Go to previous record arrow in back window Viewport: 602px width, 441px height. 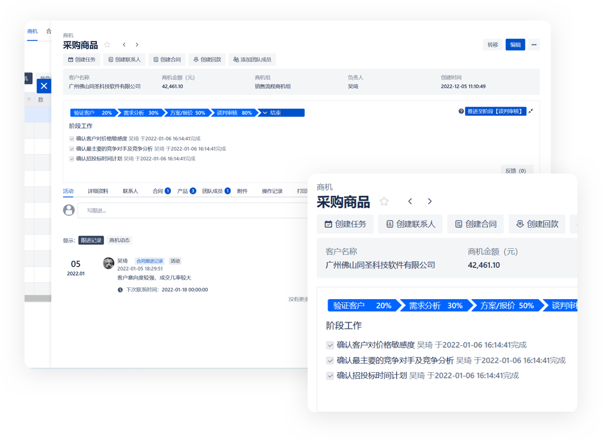point(124,45)
